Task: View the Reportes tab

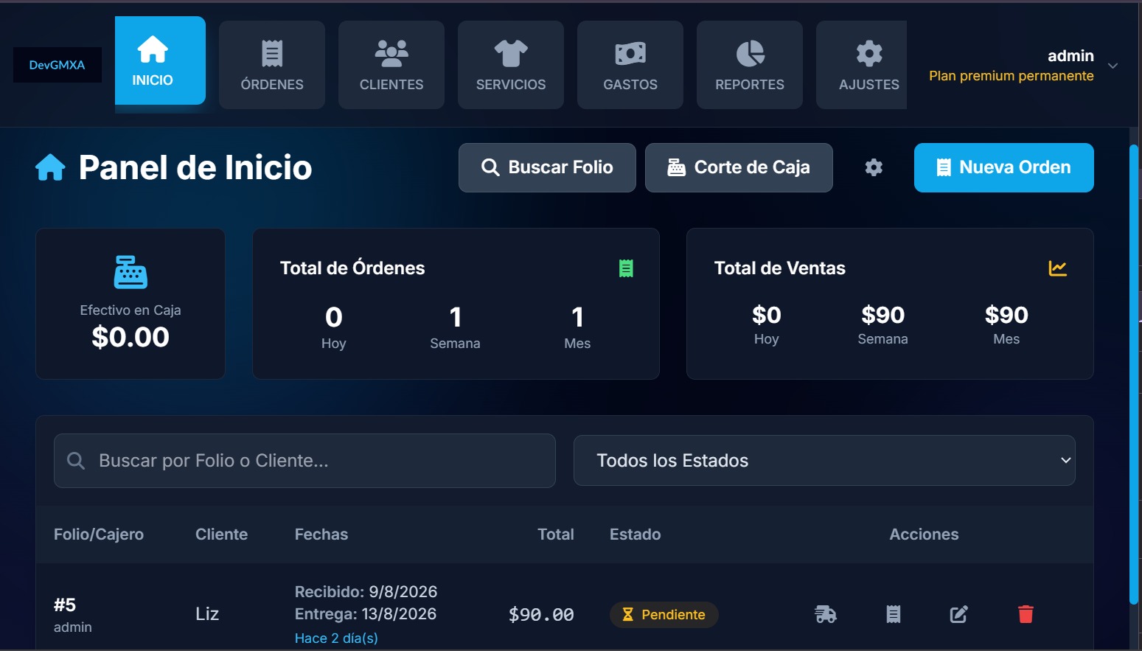Action: tap(750, 65)
